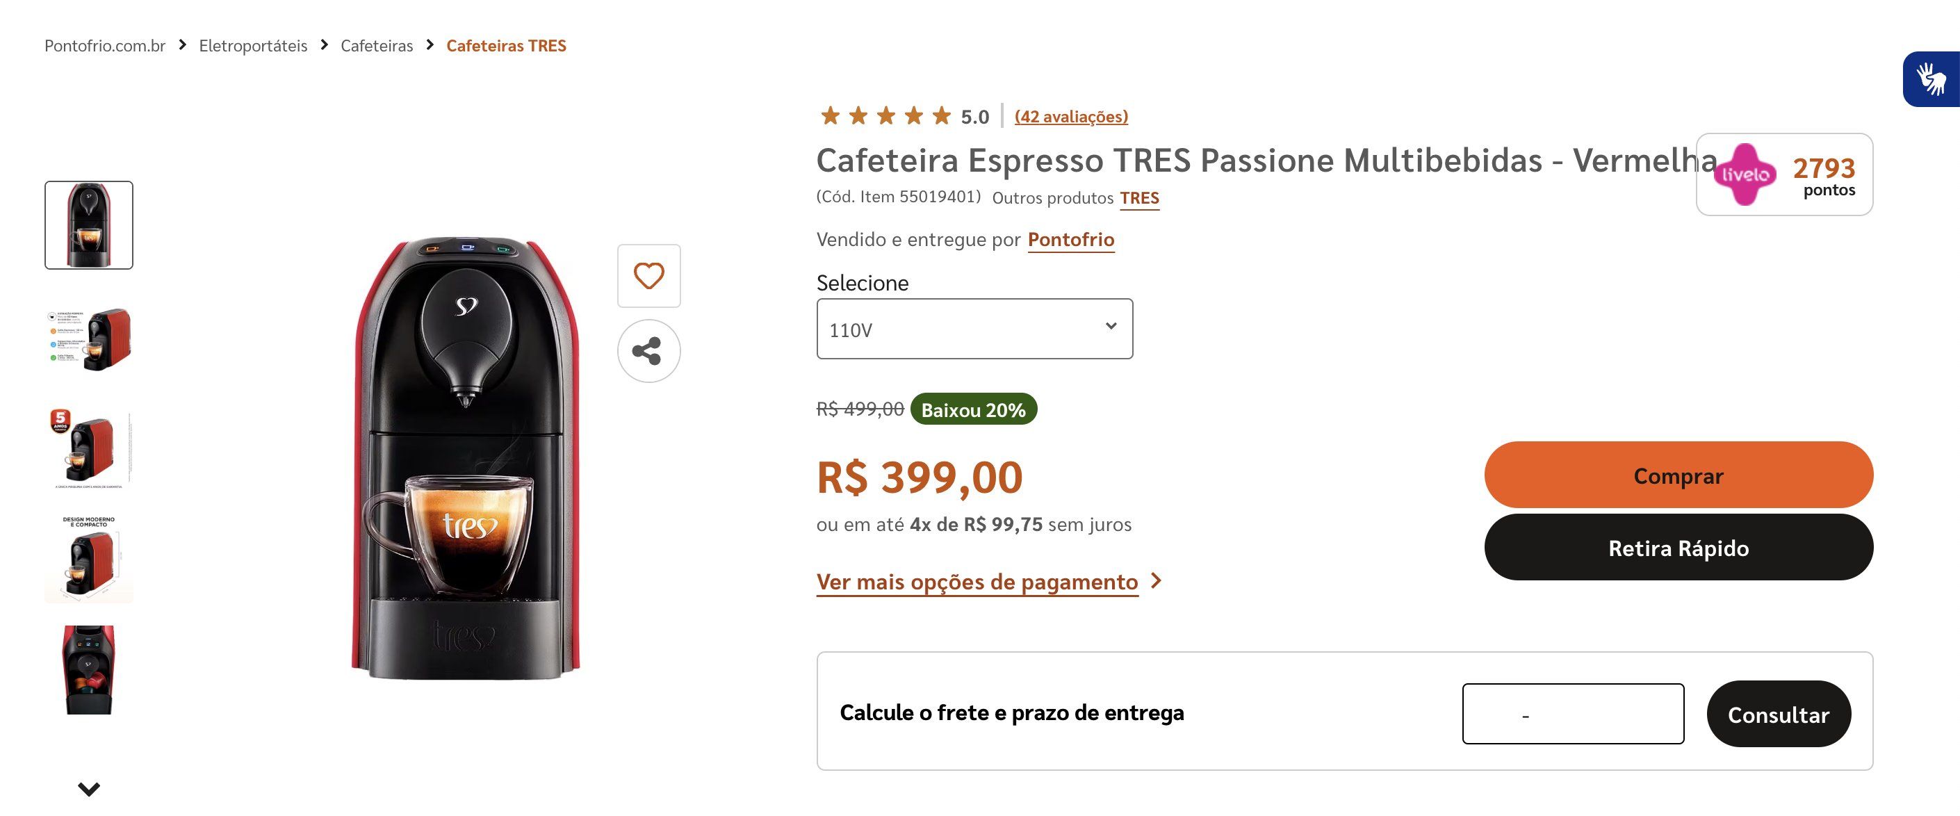Click the CEP shipping input field
This screenshot has height=816, width=1960.
(1573, 713)
